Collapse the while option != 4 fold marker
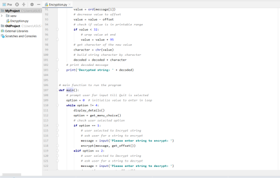This screenshot has height=178, width=280. pos(57,105)
